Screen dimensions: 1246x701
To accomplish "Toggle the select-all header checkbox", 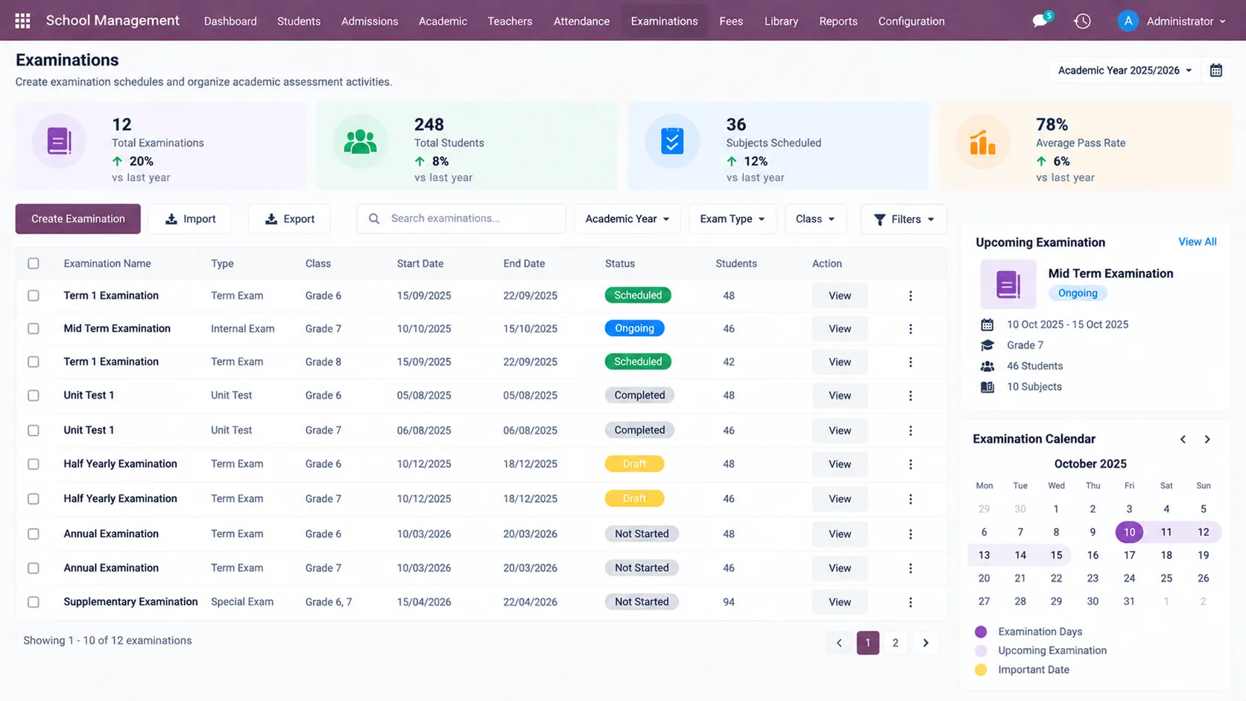I will (34, 263).
